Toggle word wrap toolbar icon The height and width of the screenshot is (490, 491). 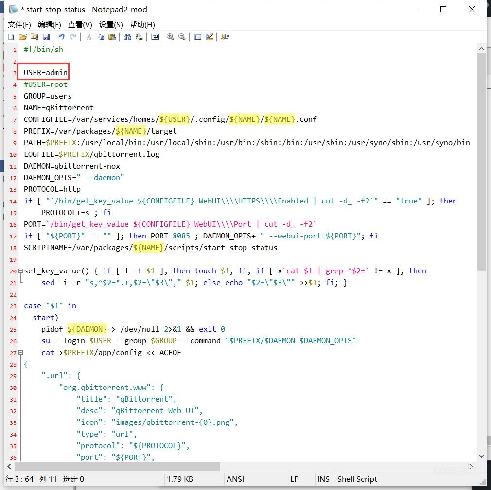155,37
